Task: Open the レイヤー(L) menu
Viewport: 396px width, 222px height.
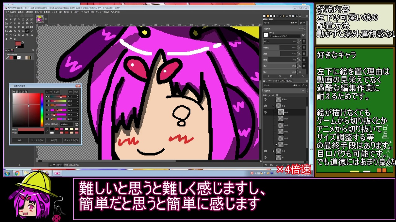Action: click(x=57, y=12)
